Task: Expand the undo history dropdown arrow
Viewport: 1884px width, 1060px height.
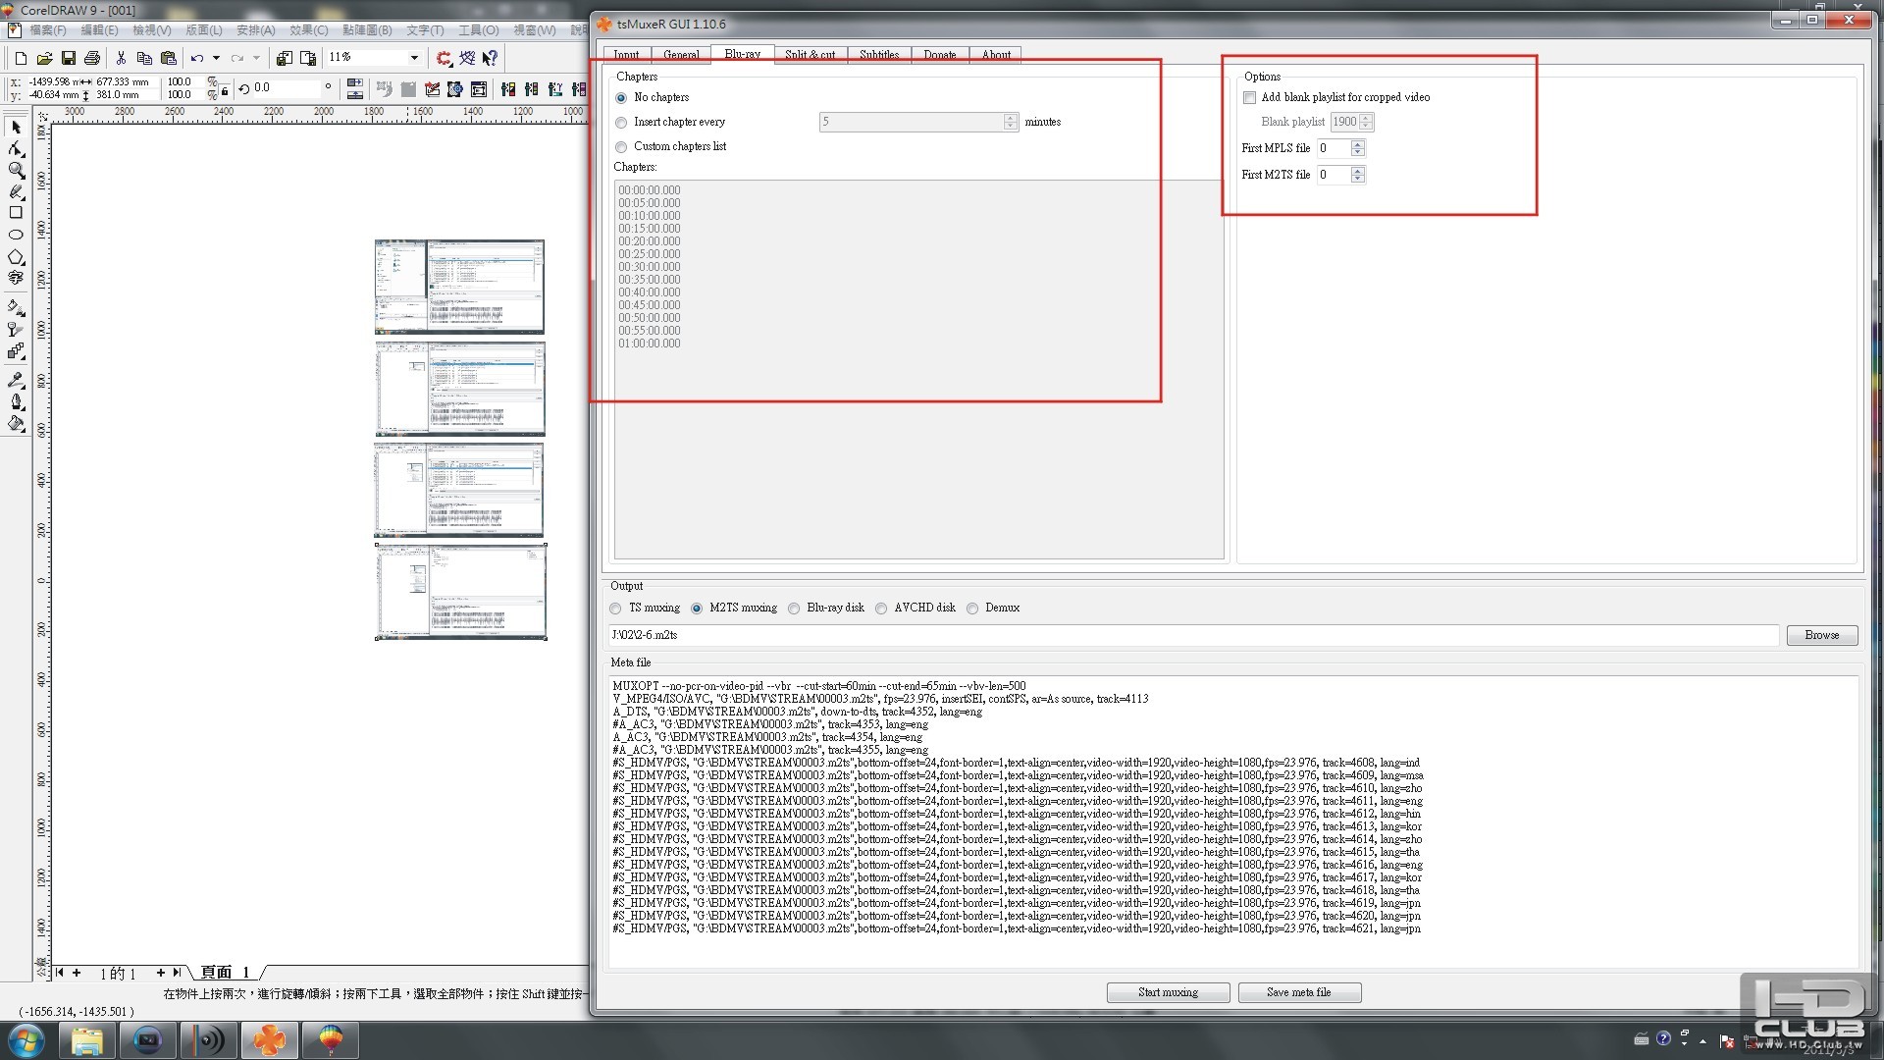Action: pyautogui.click(x=216, y=58)
